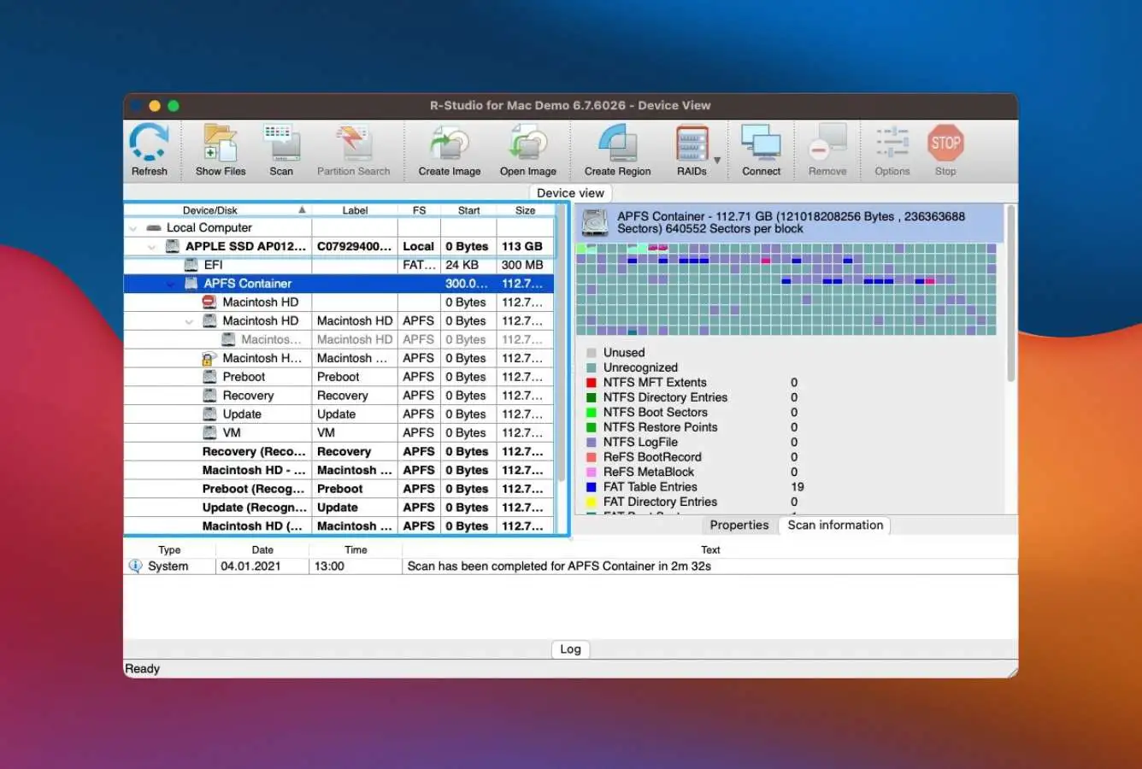Select the Update (Recogn... row
This screenshot has width=1142, height=769.
tap(339, 508)
